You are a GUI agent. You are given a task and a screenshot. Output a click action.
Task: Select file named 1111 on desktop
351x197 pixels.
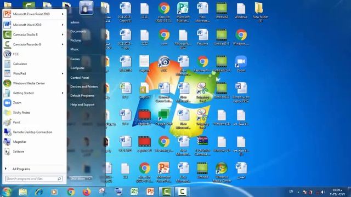coord(144,10)
